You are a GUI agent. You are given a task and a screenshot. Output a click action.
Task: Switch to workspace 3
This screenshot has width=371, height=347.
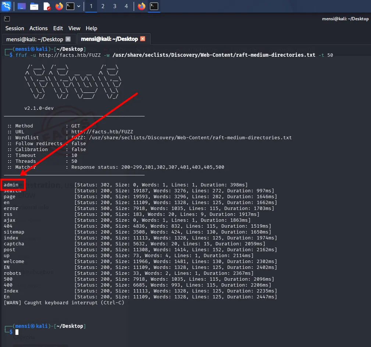pyautogui.click(x=115, y=6)
